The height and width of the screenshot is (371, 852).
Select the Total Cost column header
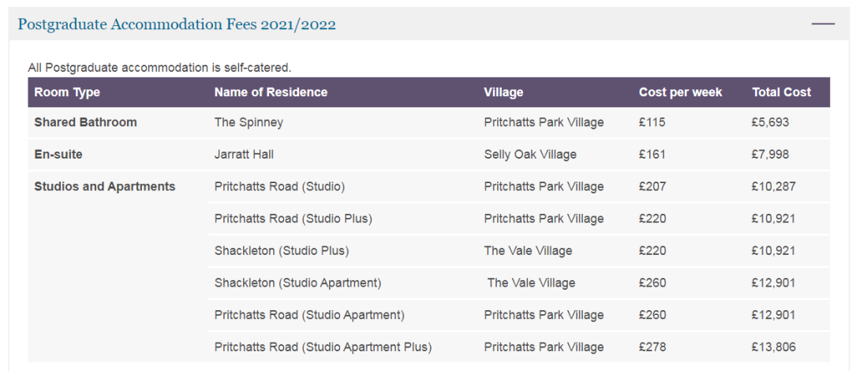(781, 92)
